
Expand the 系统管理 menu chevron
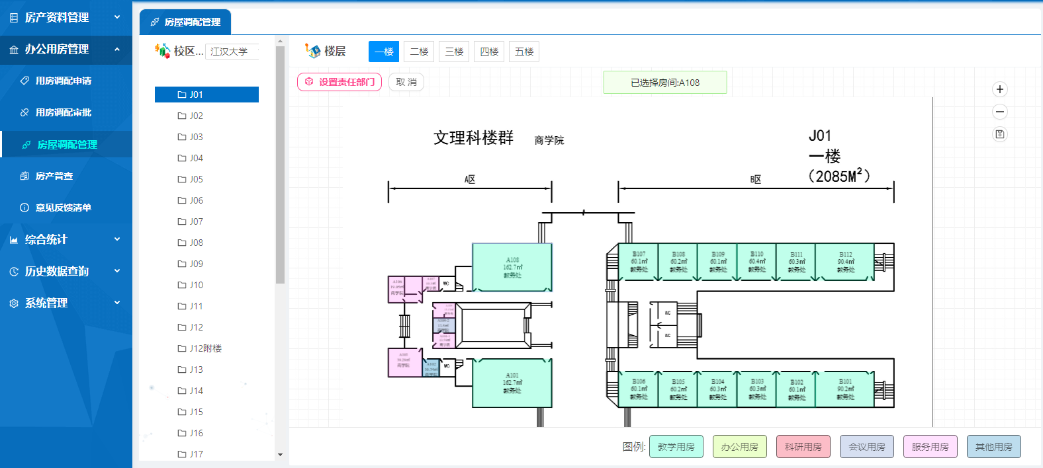[x=117, y=303]
